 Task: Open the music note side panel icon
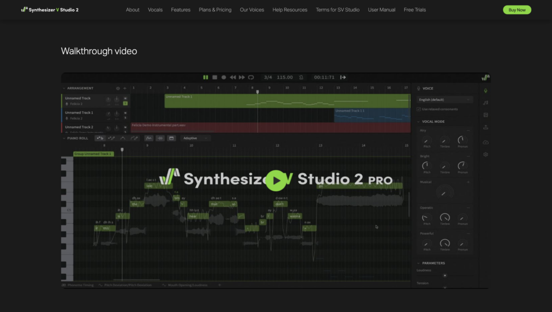[x=486, y=103]
